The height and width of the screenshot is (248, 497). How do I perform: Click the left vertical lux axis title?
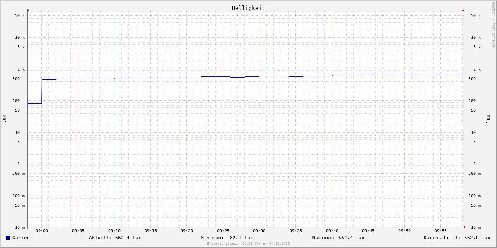(x=4, y=119)
